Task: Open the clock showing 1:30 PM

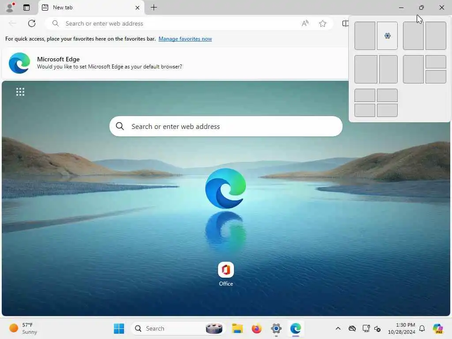Action: pyautogui.click(x=401, y=328)
